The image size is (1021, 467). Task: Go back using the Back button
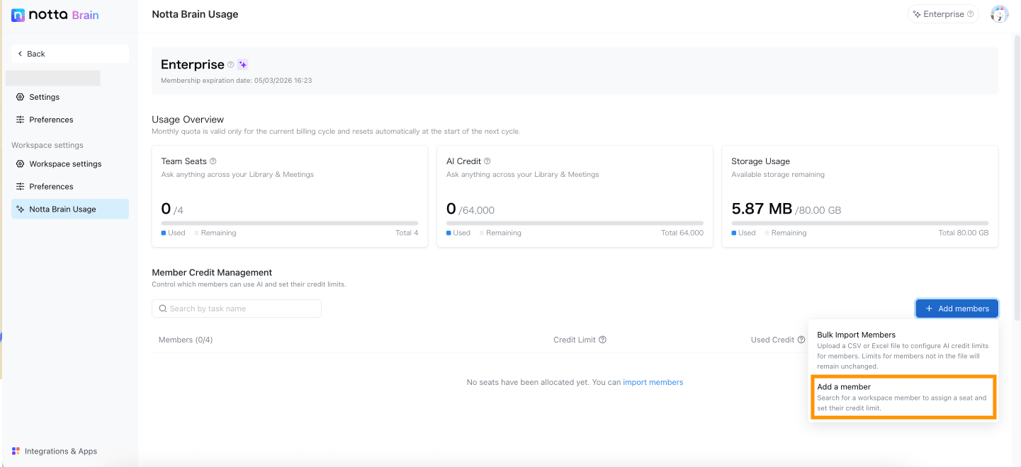coord(69,54)
